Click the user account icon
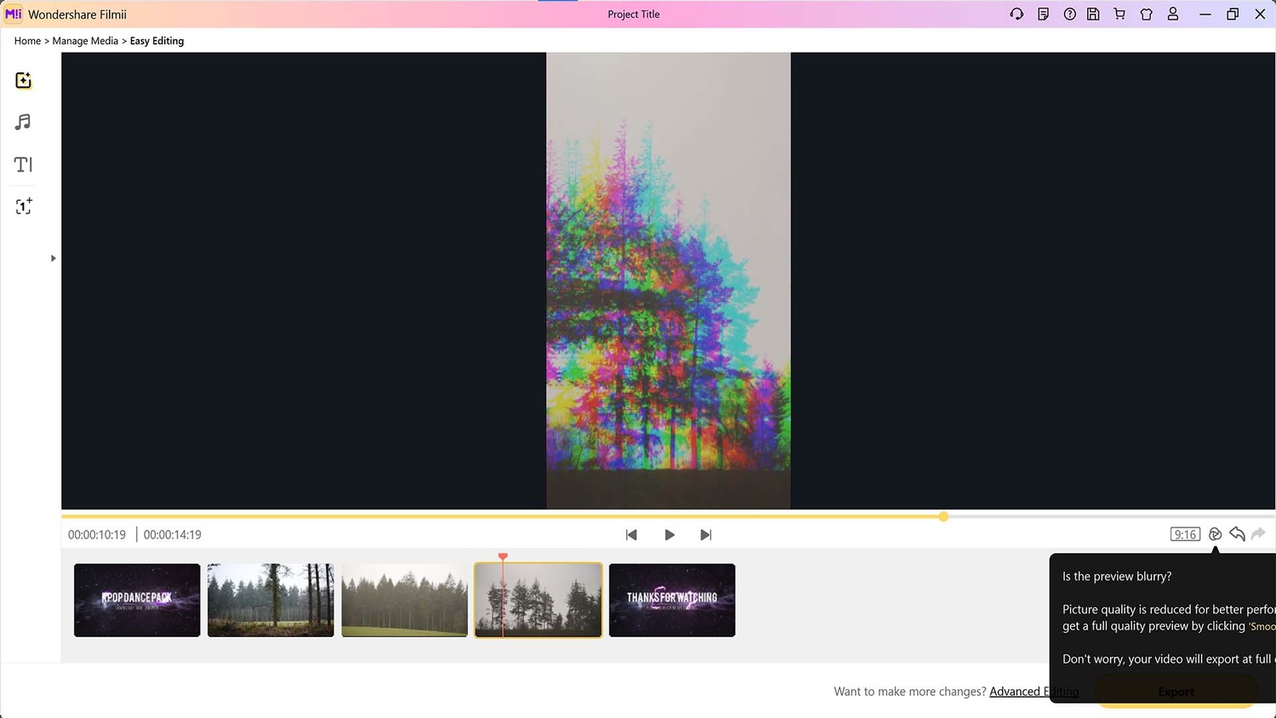Image resolution: width=1276 pixels, height=718 pixels. [1173, 14]
